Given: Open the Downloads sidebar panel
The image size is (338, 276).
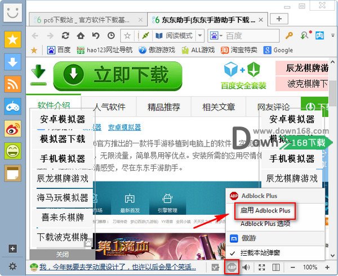Looking at the screenshot, I should (x=12, y=62).
